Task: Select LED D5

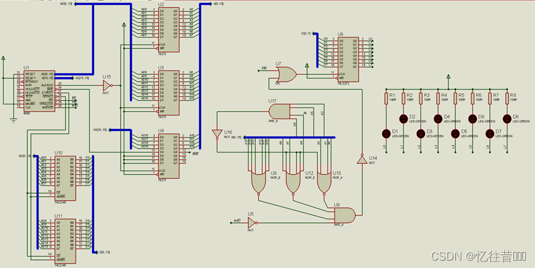Action: click(x=455, y=133)
